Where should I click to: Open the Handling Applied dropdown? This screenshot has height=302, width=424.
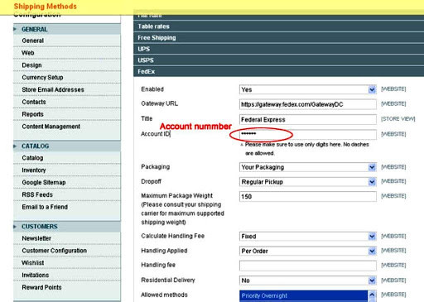(308, 251)
